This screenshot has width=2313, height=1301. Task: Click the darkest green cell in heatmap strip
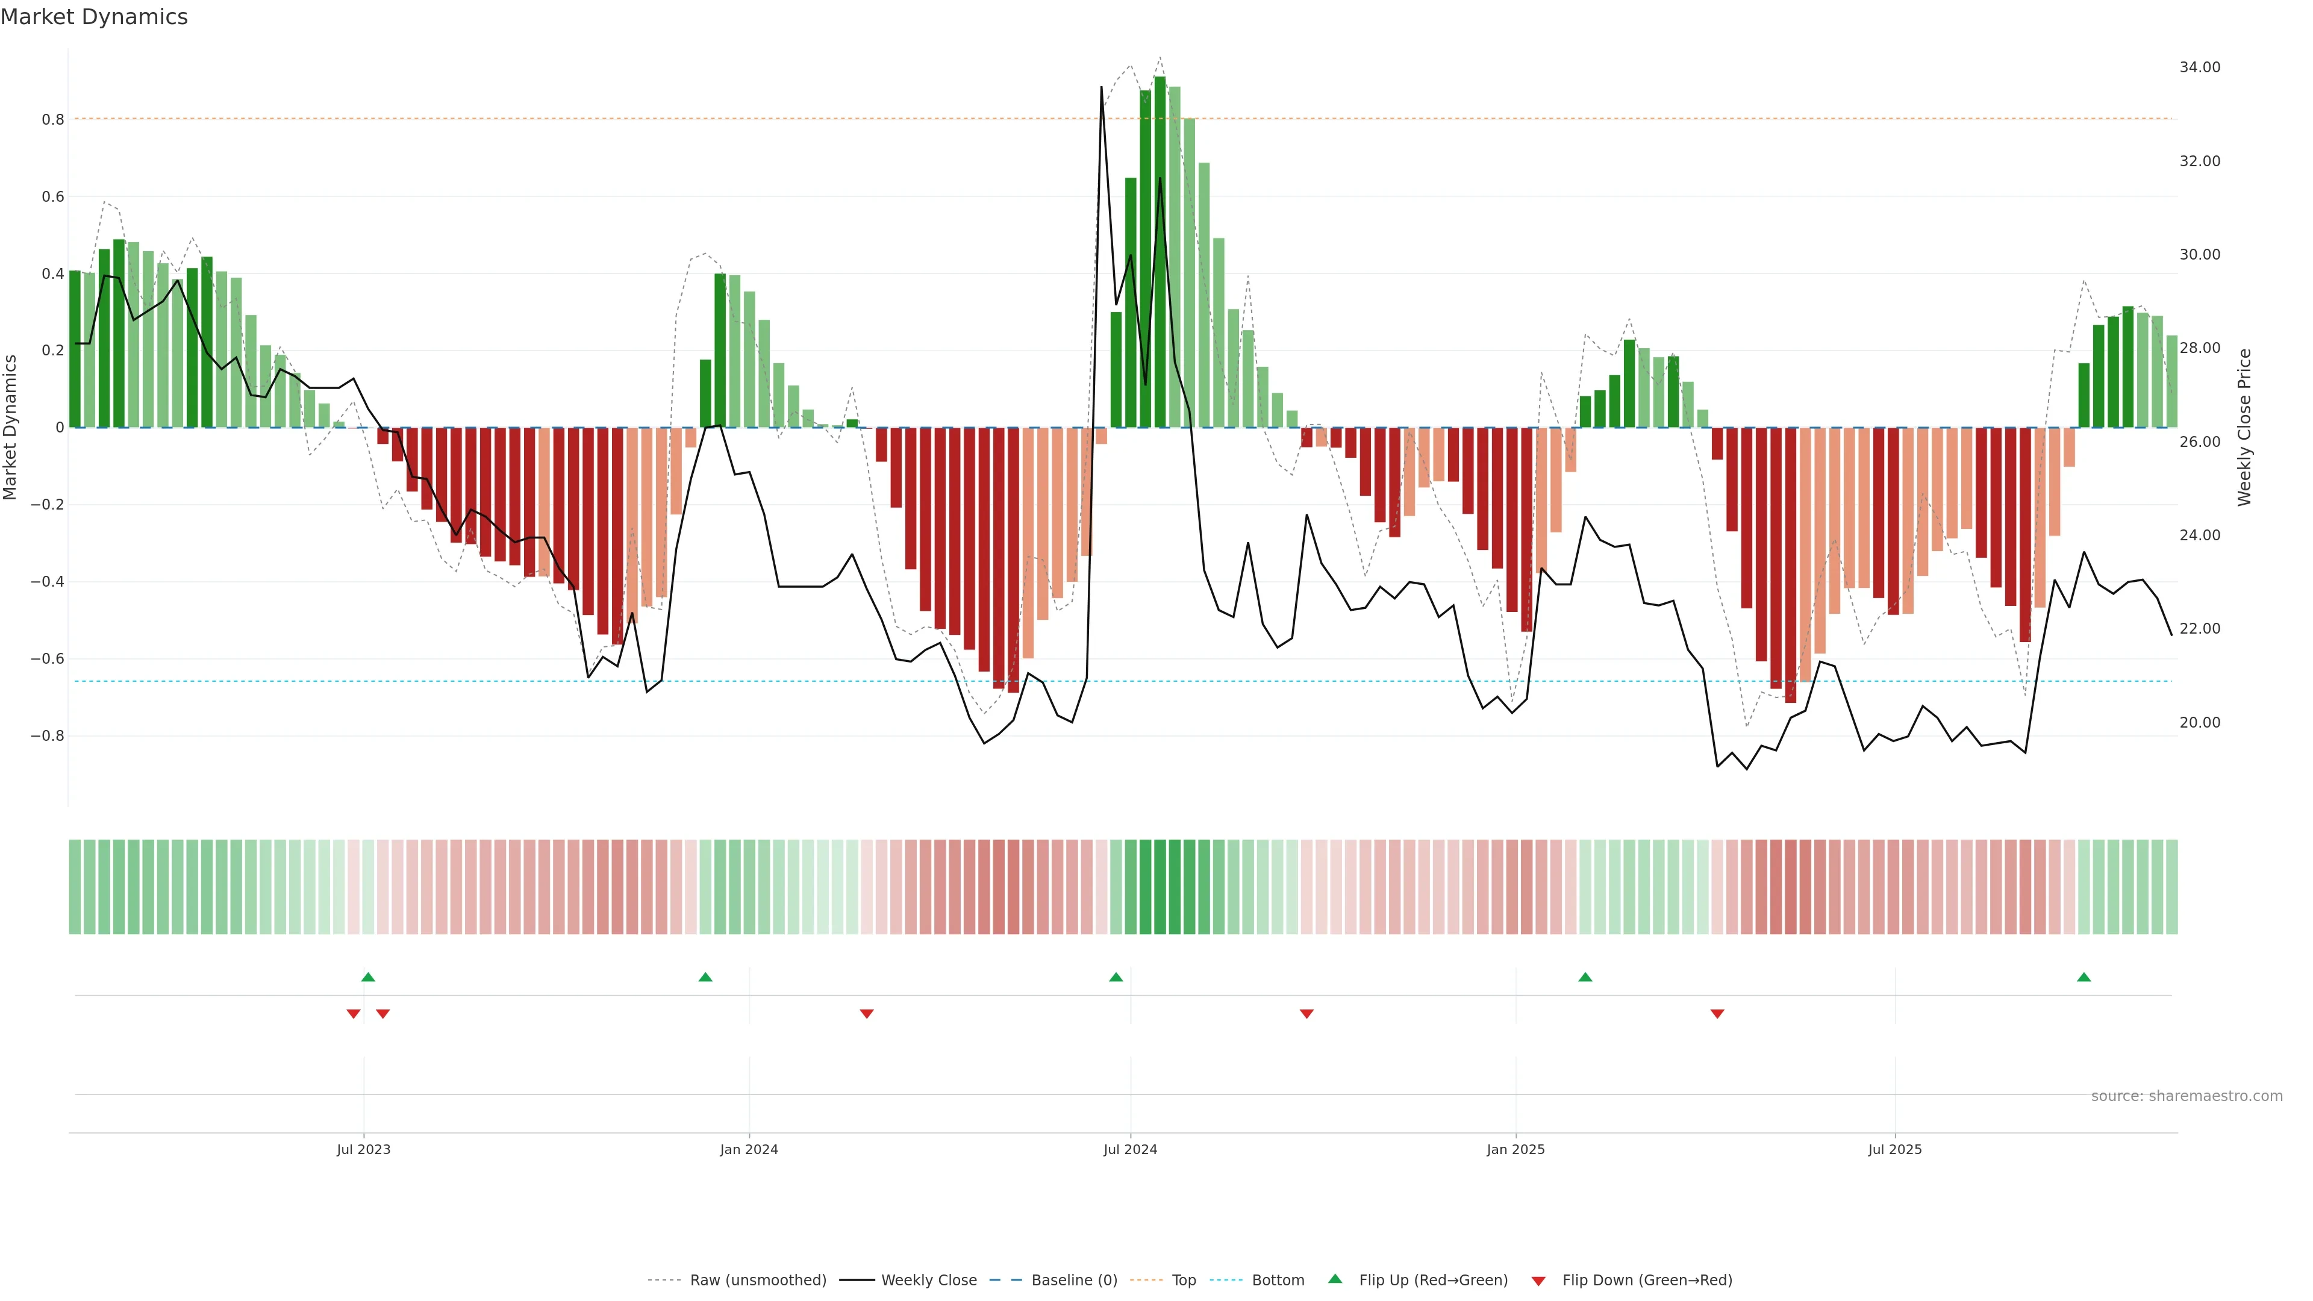(1160, 886)
